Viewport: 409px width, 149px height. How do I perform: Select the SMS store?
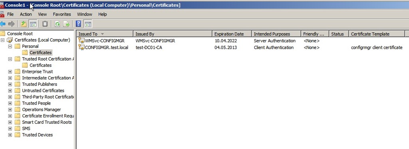coord(26,128)
